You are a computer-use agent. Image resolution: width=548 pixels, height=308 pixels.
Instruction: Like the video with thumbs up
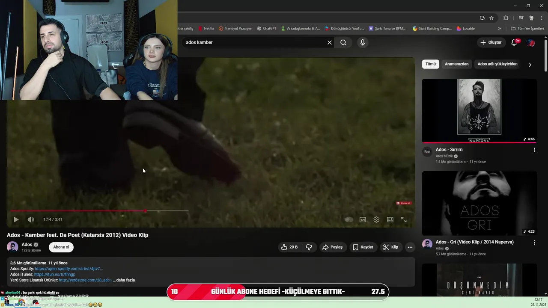[x=289, y=247]
